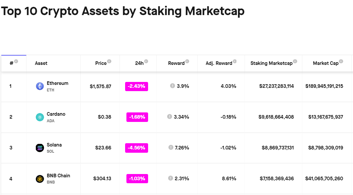Open the Cardano asset name link
The height and width of the screenshot is (195, 353).
click(x=56, y=114)
